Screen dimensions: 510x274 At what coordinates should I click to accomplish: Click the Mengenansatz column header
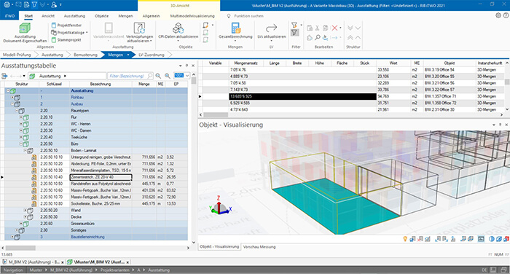pyautogui.click(x=246, y=63)
